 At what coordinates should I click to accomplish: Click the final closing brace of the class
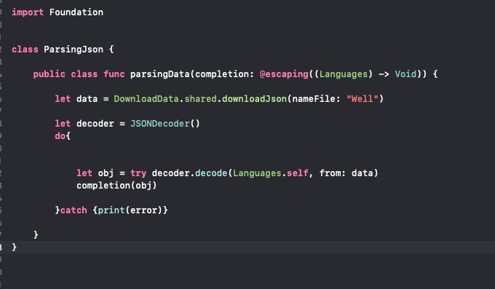[15, 247]
